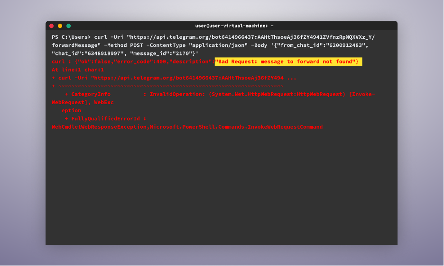Click the FullyQualifiedErrorId label

click(x=105, y=119)
